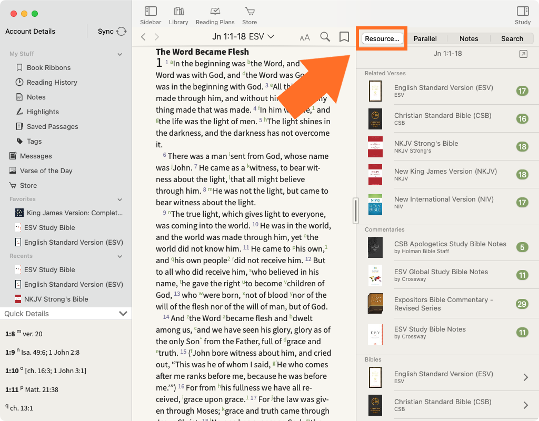Viewport: 539px width, 421px height.
Task: Open Reading Plans in toolbar
Action: 215,12
